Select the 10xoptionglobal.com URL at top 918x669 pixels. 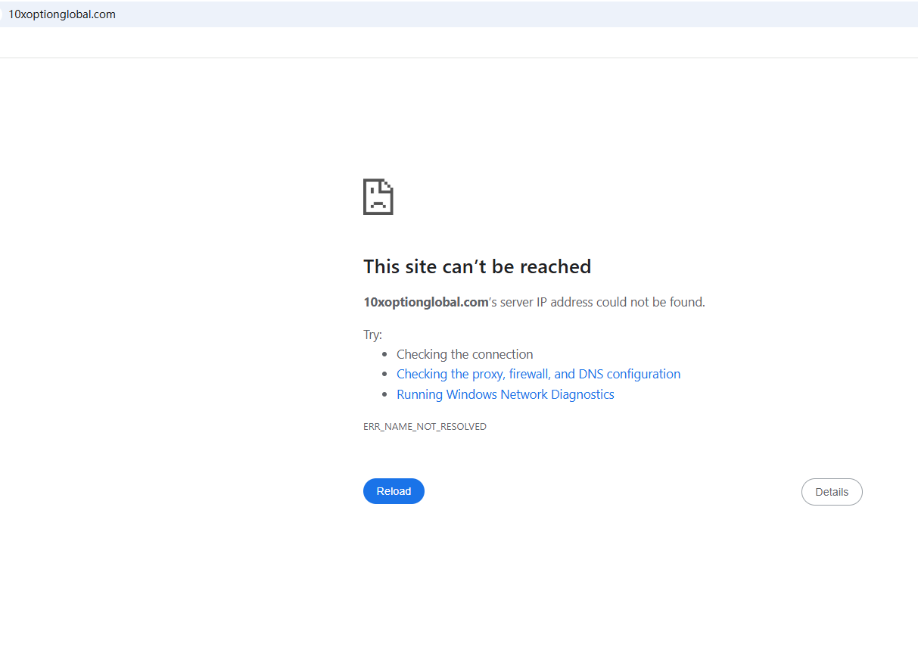tap(62, 14)
